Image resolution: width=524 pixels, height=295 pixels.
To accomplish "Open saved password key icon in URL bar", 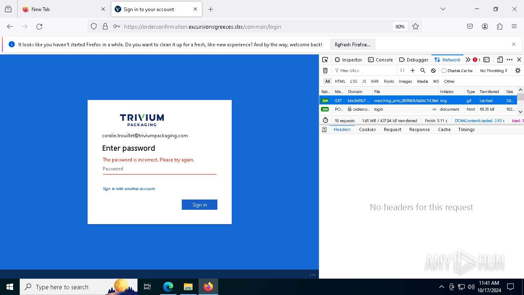I will 117,27.
